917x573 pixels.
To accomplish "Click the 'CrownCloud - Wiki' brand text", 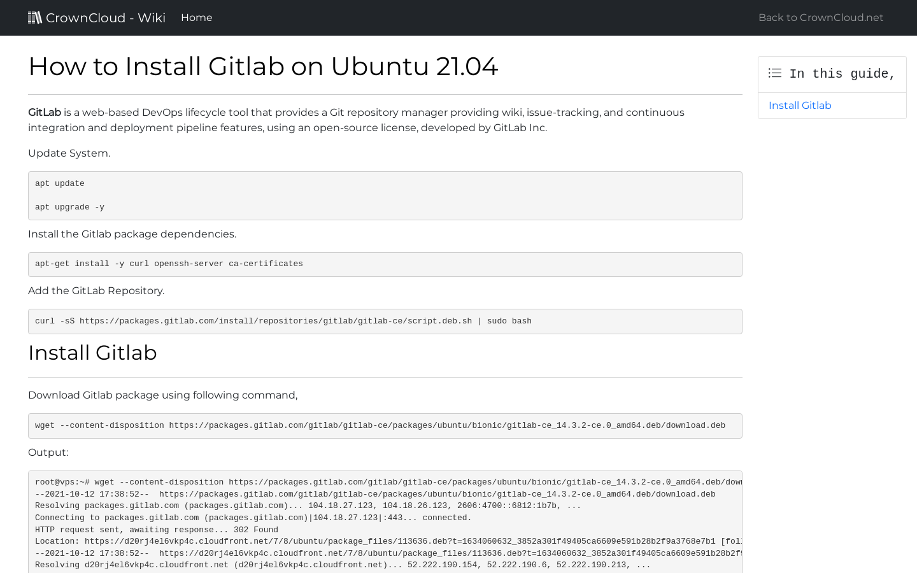I will pos(106,17).
